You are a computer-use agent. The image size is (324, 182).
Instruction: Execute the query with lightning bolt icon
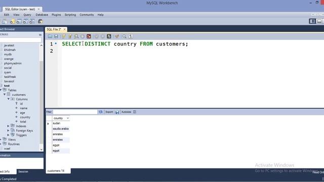(x=63, y=36)
